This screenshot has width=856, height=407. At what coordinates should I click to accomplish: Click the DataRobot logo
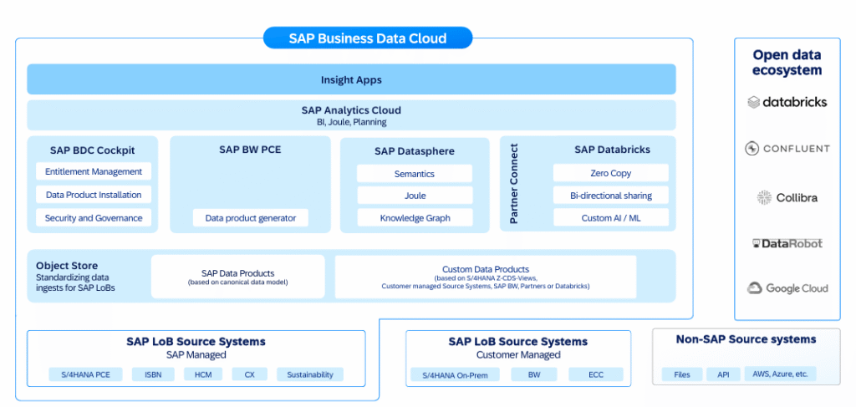point(787,243)
